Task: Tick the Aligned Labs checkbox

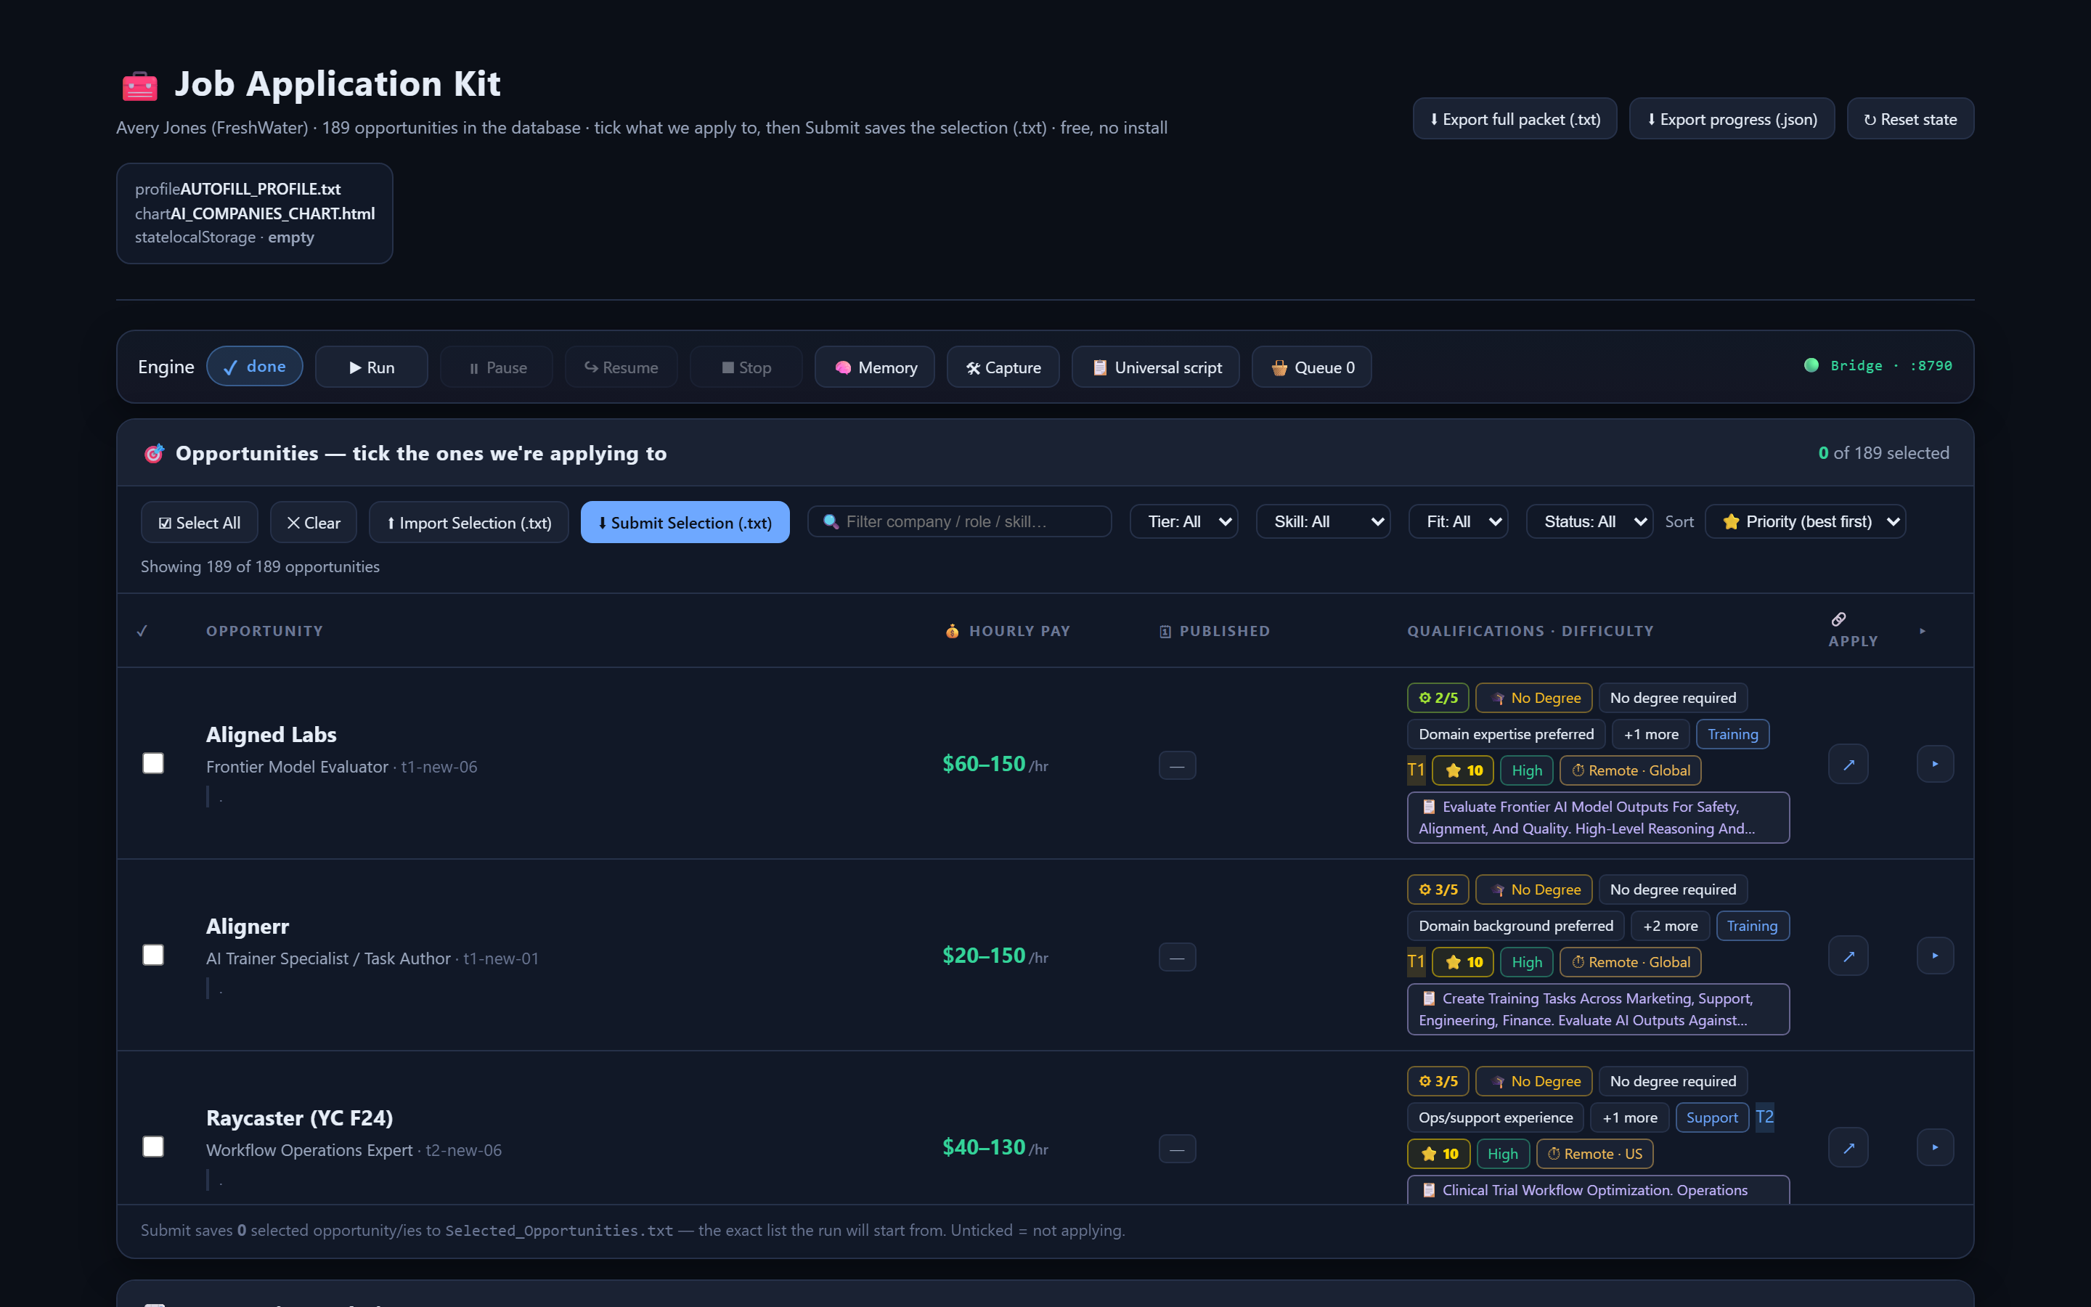Action: coord(153,763)
